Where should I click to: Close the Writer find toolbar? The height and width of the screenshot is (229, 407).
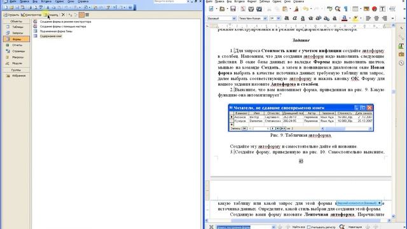[211, 227]
